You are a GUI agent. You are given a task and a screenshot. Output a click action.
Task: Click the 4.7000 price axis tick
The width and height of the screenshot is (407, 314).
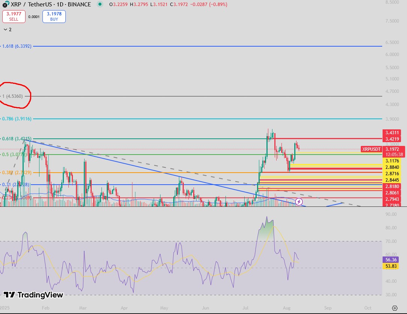[392, 91]
